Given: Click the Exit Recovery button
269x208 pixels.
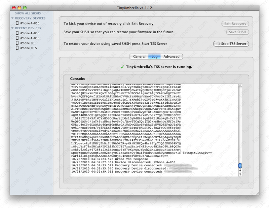Looking at the screenshot, I should click(x=235, y=24).
